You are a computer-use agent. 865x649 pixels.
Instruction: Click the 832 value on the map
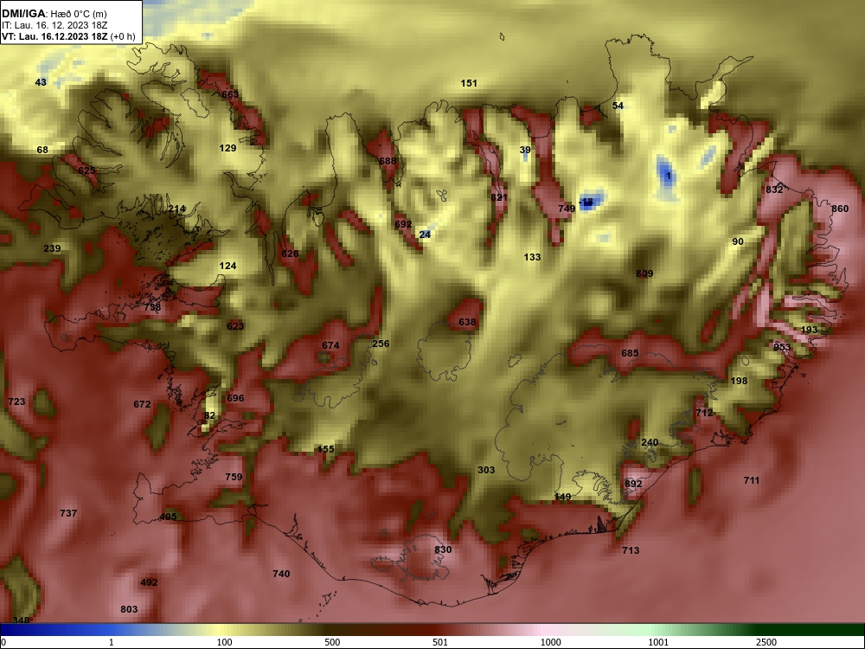[x=774, y=190]
